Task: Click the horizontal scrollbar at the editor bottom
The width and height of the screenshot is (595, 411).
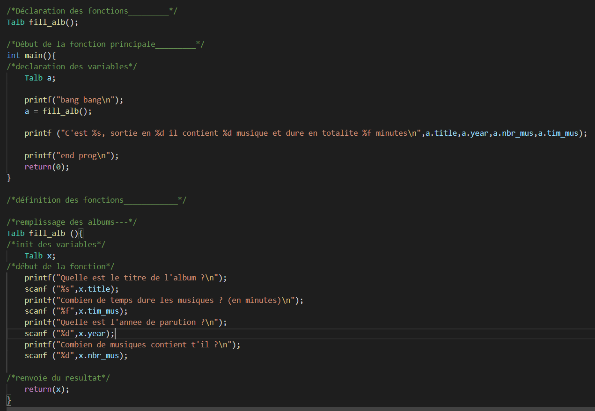Action: (x=300, y=409)
